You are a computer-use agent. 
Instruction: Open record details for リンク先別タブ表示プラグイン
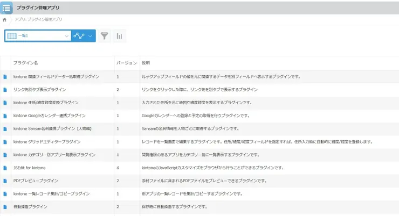[x=5, y=90]
